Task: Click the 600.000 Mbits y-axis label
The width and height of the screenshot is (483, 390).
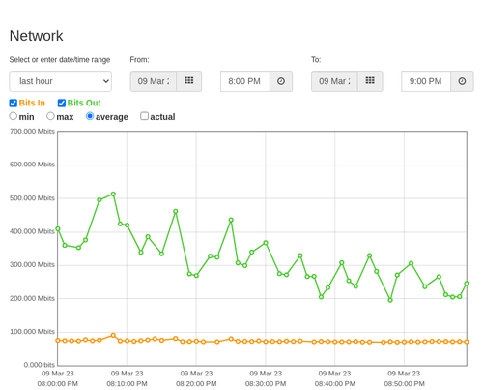Action: pos(32,165)
